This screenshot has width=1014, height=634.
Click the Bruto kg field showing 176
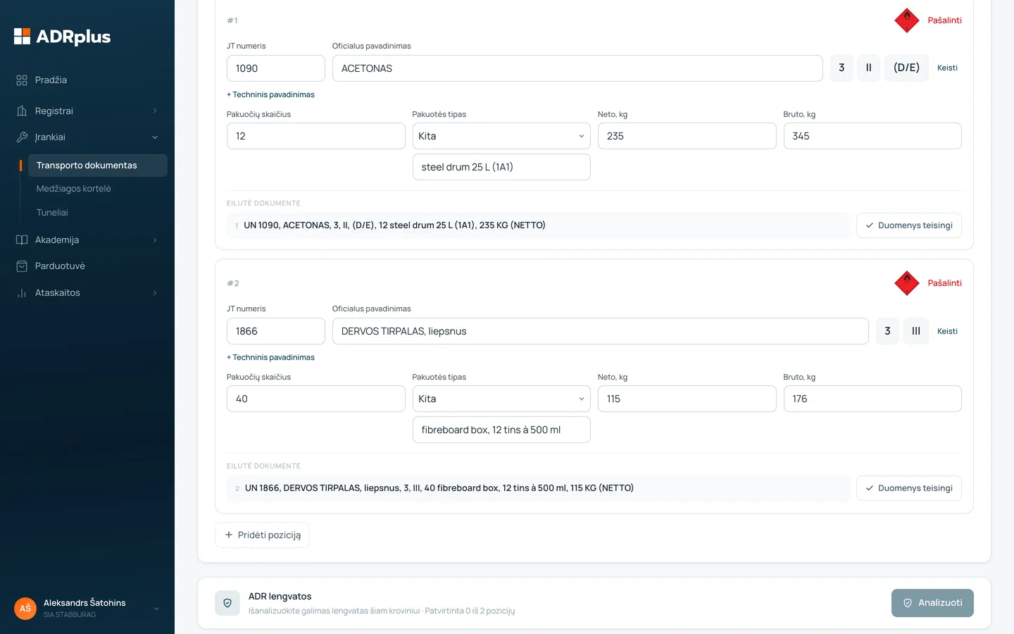872,399
